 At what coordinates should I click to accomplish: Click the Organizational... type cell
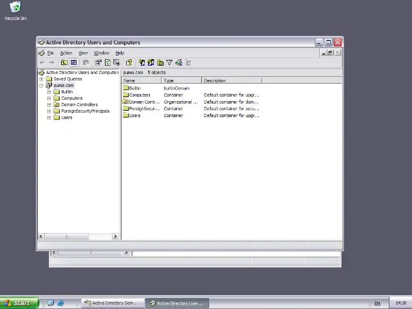(x=180, y=102)
